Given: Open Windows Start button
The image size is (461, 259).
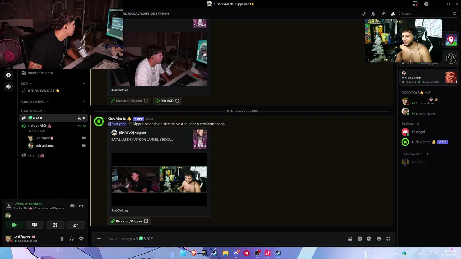Looking at the screenshot, I should 183,253.
